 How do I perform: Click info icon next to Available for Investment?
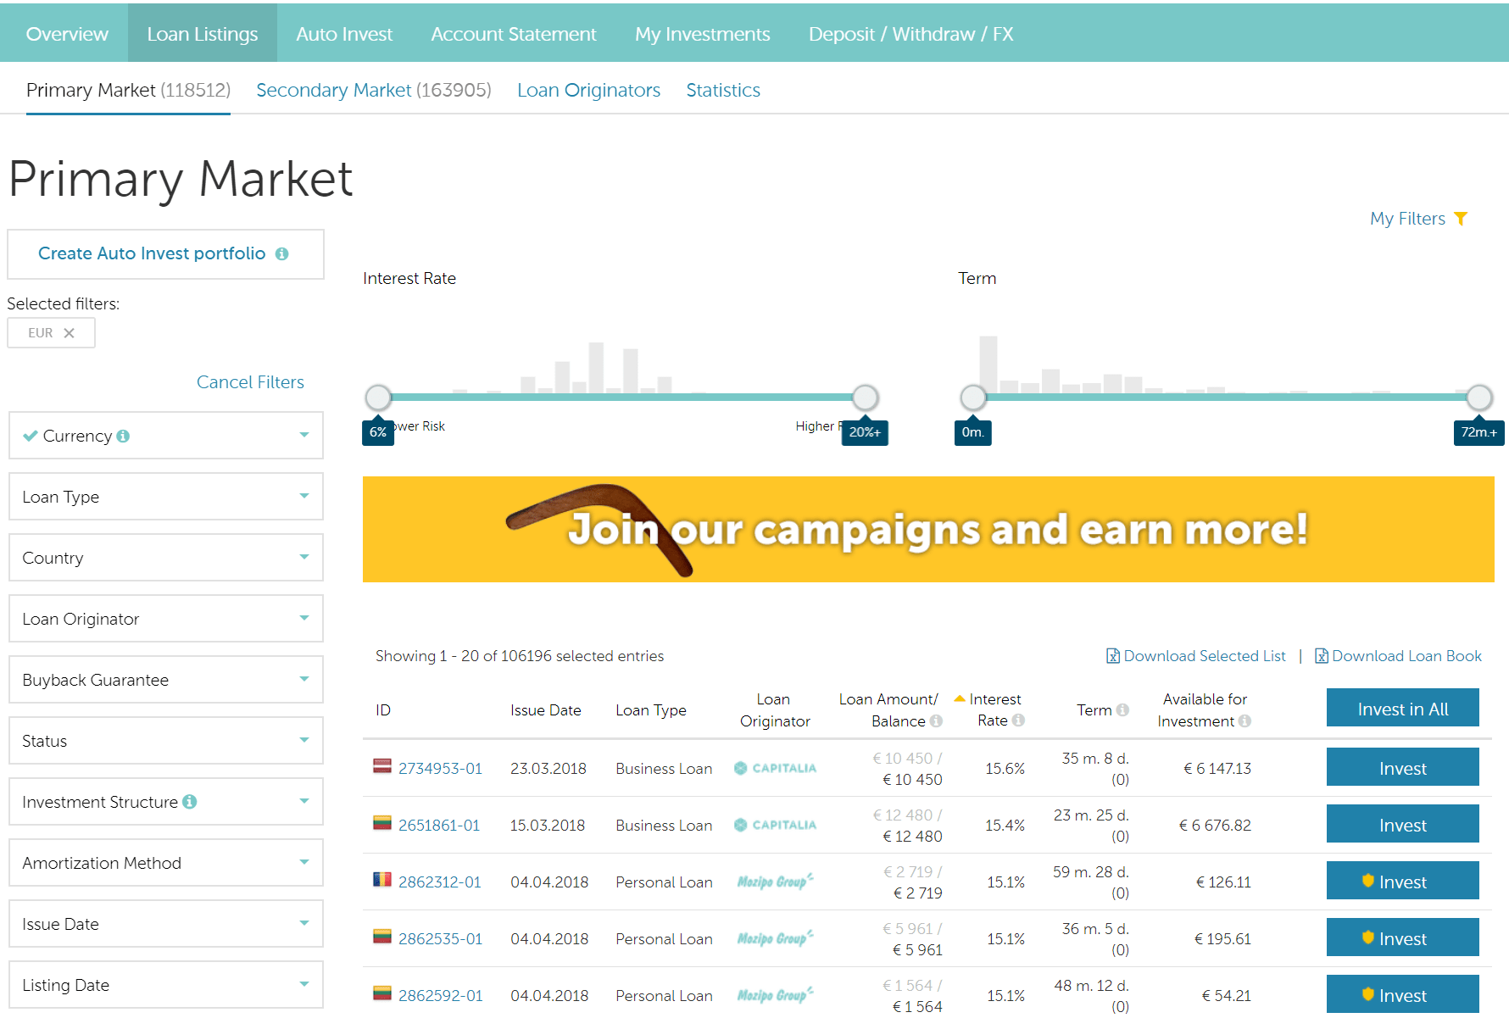click(x=1245, y=721)
